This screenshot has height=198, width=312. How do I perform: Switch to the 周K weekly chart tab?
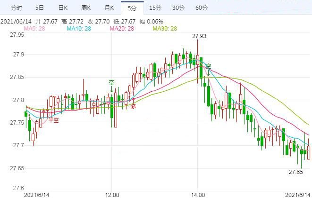86,8
